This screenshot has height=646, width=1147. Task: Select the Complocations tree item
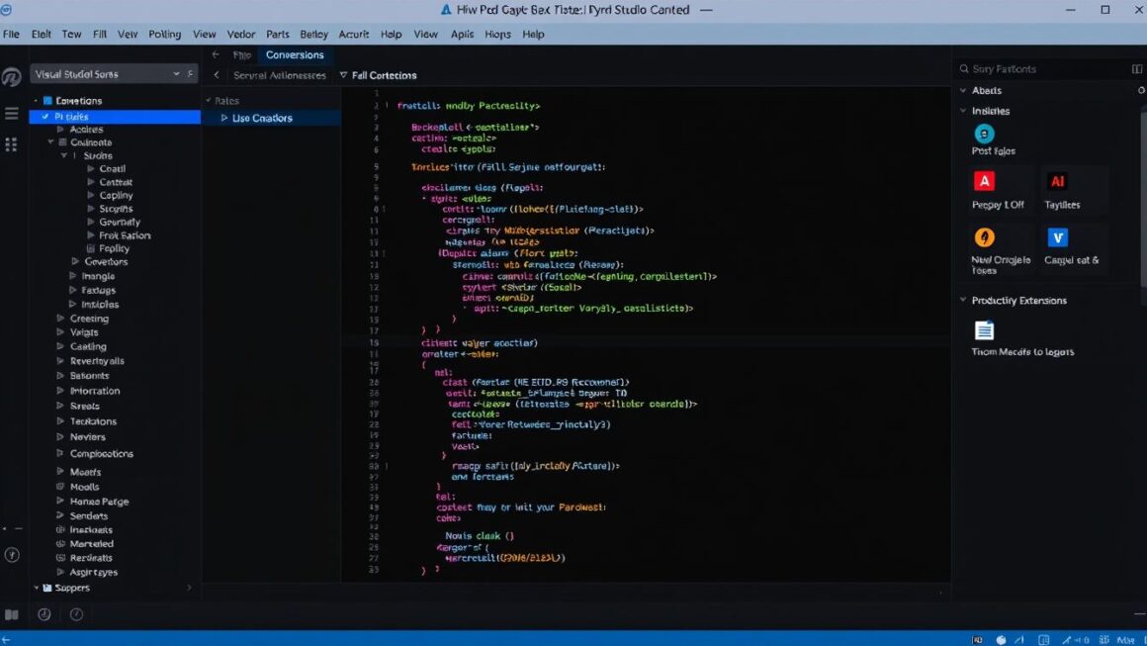point(102,454)
